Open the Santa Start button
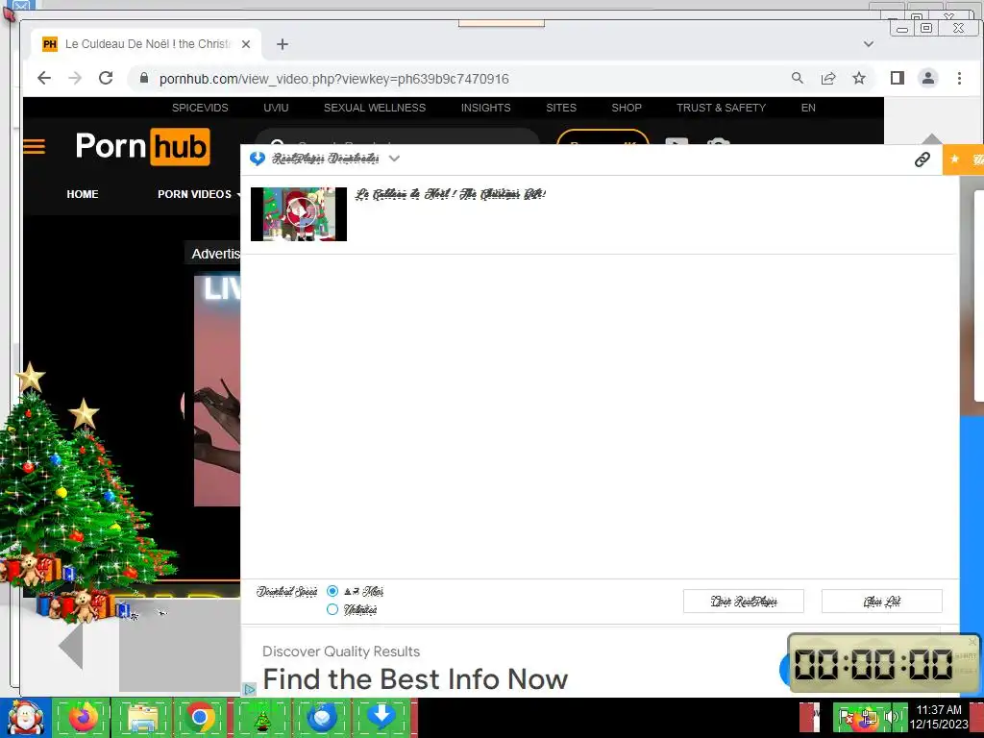The width and height of the screenshot is (984, 738). tap(25, 718)
